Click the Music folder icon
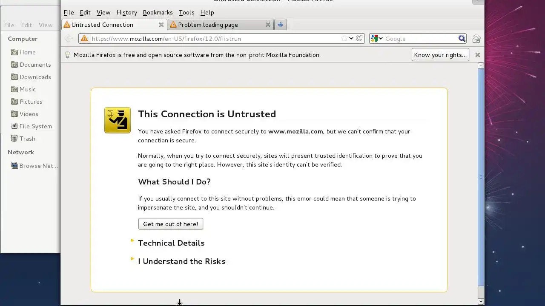Viewport: 545px width, 306px height. [14, 89]
